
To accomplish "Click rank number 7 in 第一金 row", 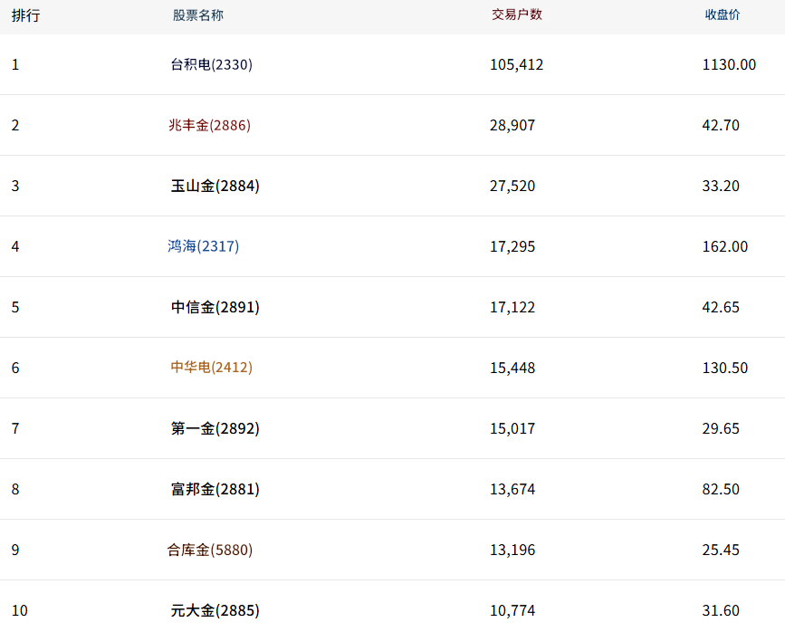I will tap(15, 428).
